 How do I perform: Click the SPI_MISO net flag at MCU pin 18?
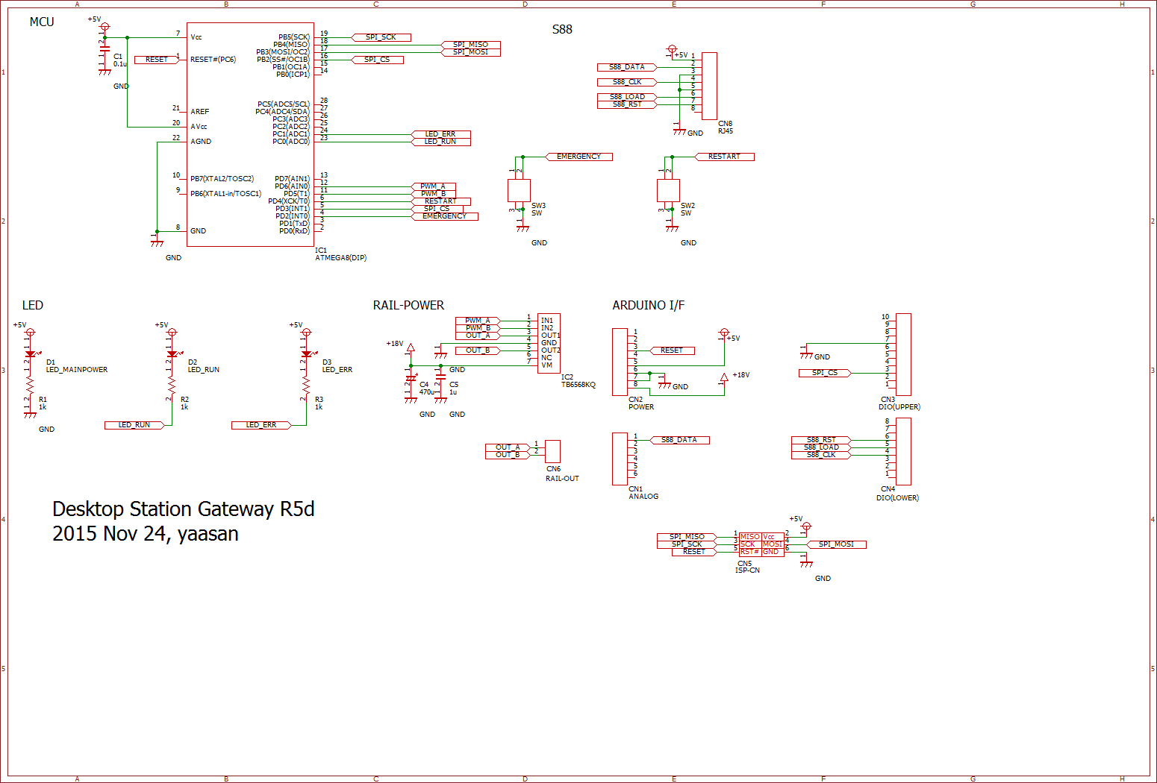click(470, 45)
